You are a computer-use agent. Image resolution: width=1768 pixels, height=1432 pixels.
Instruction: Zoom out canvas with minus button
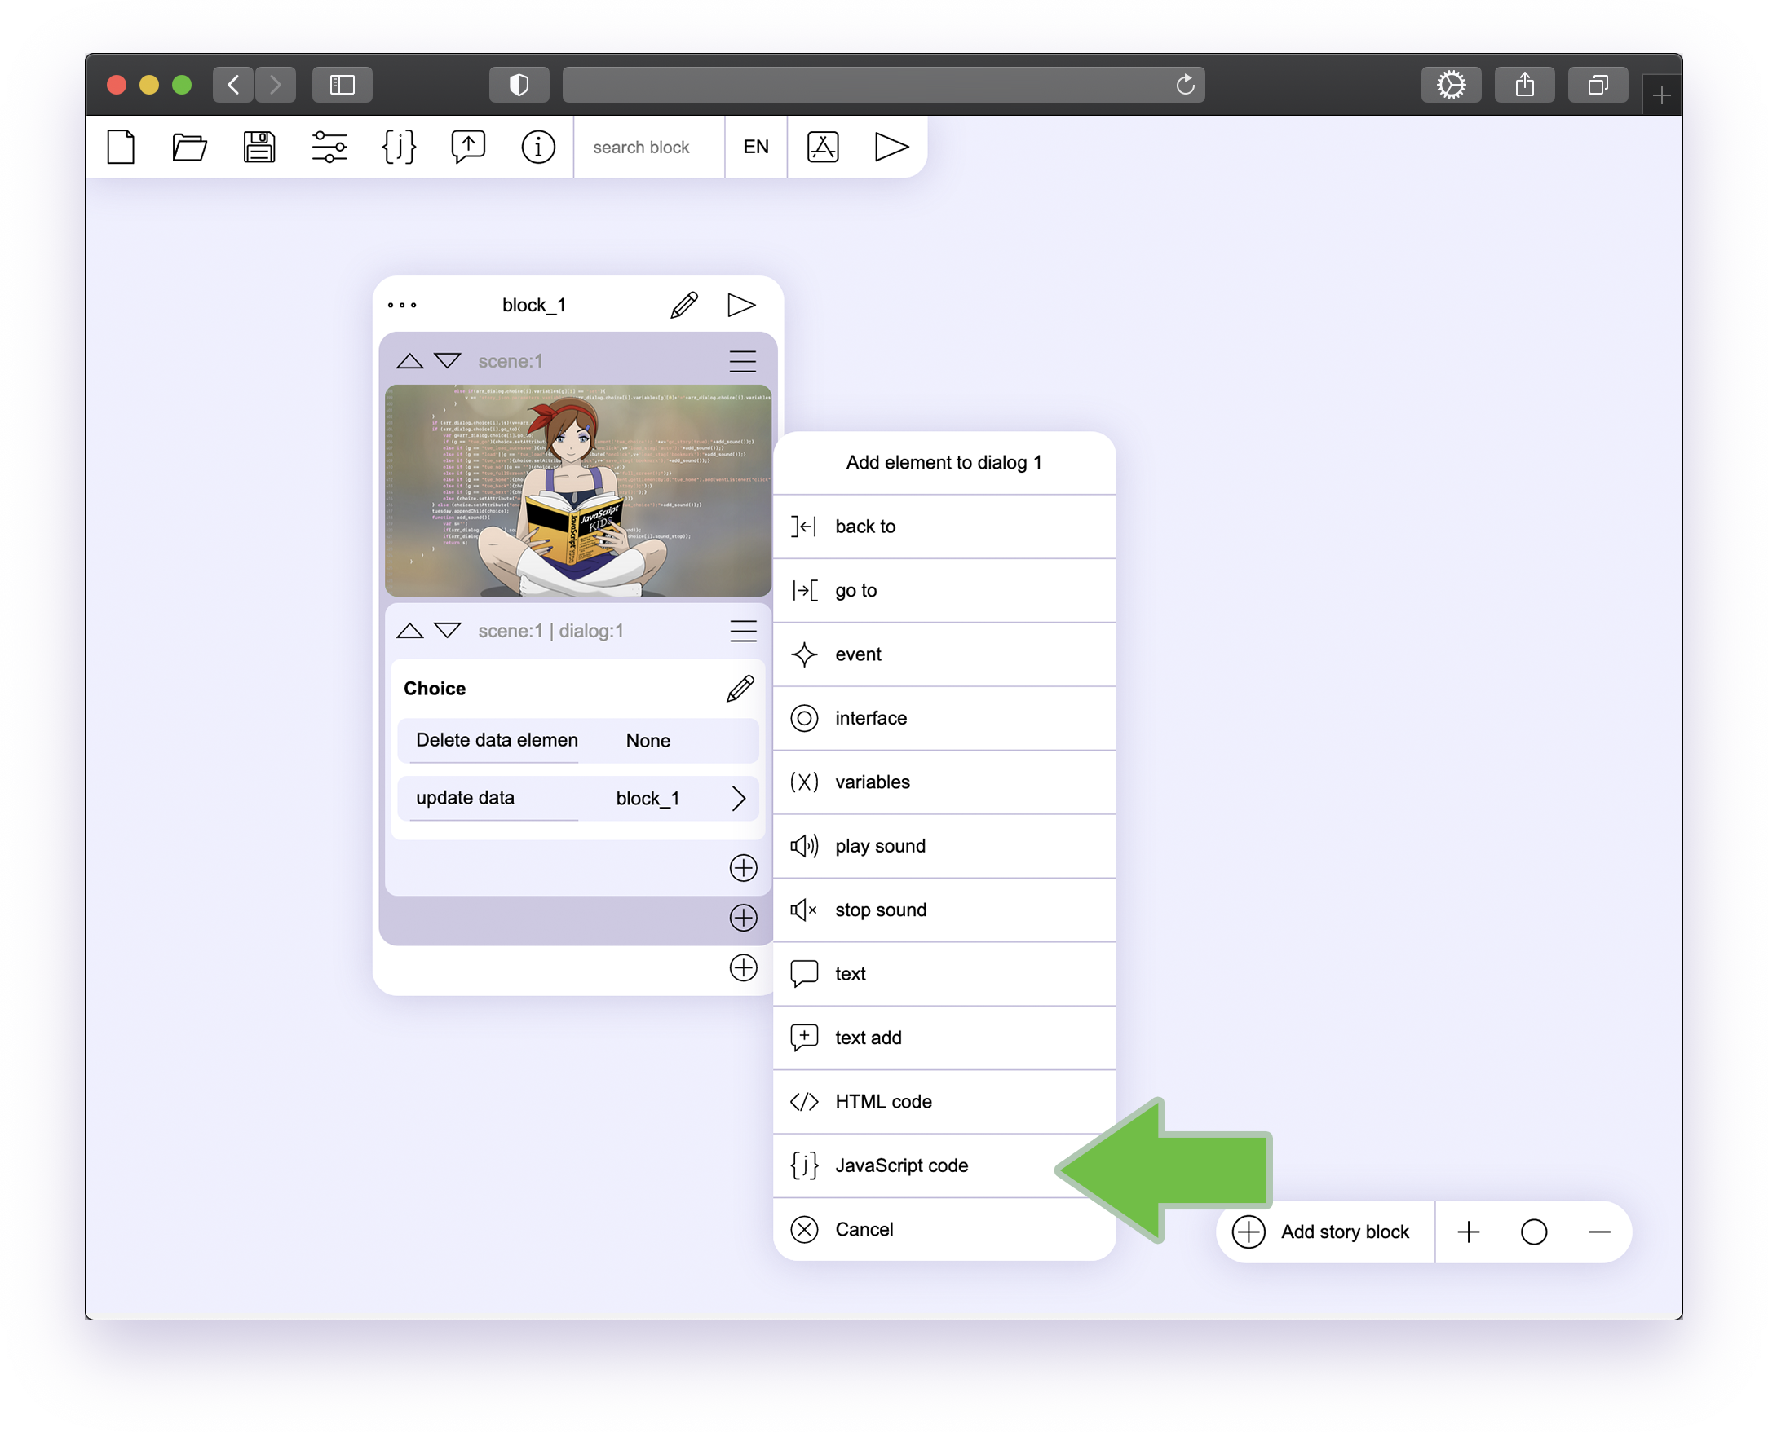[1600, 1232]
